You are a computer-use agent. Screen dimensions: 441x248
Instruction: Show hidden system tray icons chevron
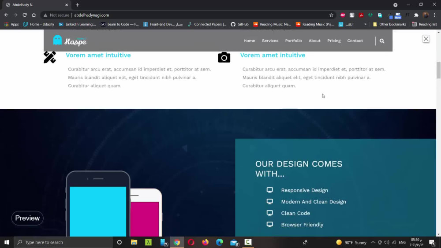(x=373, y=242)
